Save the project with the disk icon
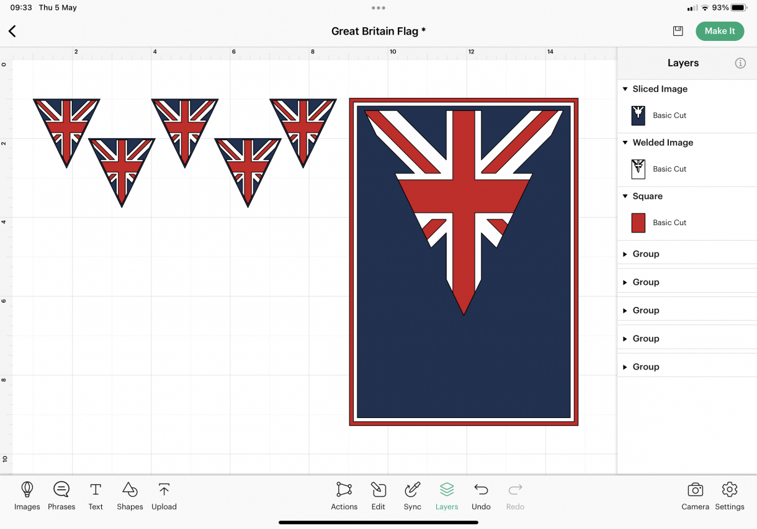This screenshot has height=529, width=757. [x=678, y=31]
